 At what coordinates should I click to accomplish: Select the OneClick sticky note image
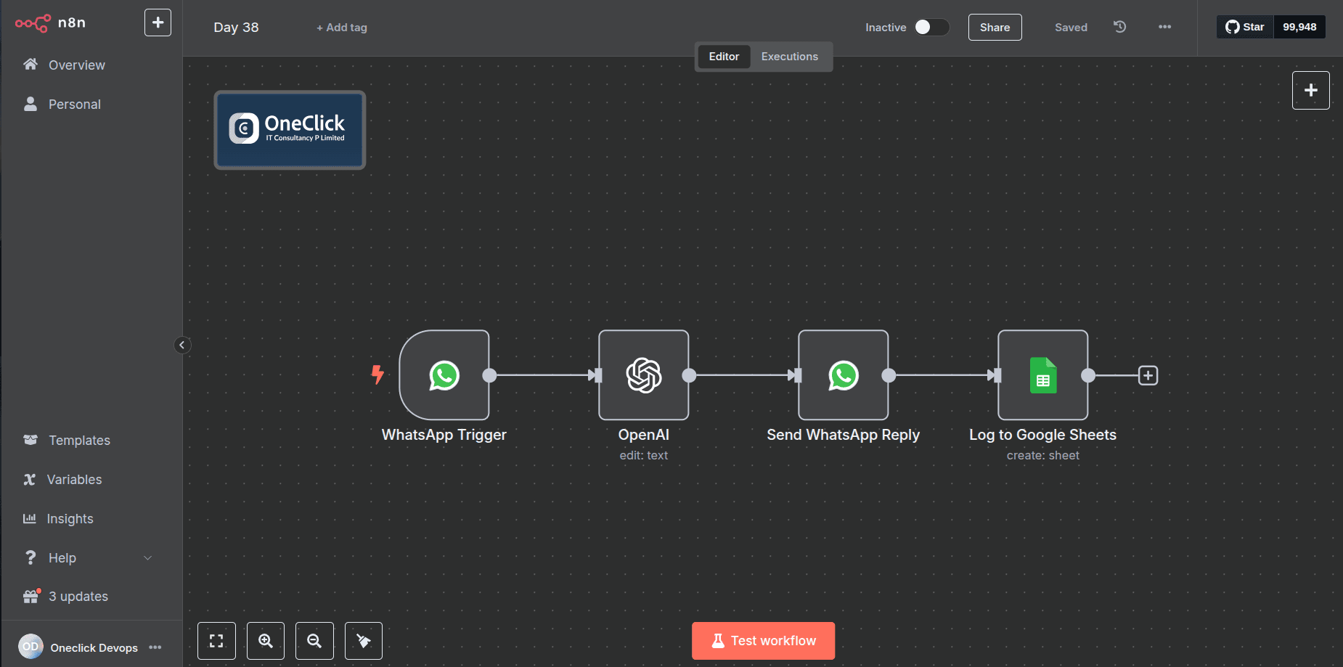click(290, 130)
